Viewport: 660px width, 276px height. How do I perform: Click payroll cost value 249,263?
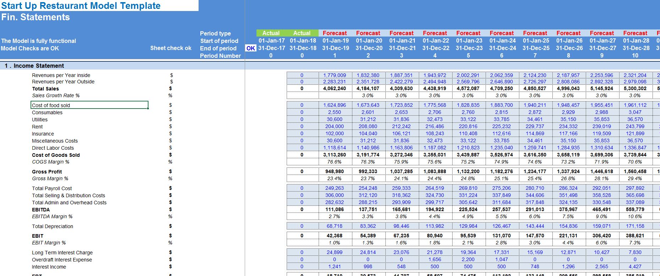pos(335,188)
